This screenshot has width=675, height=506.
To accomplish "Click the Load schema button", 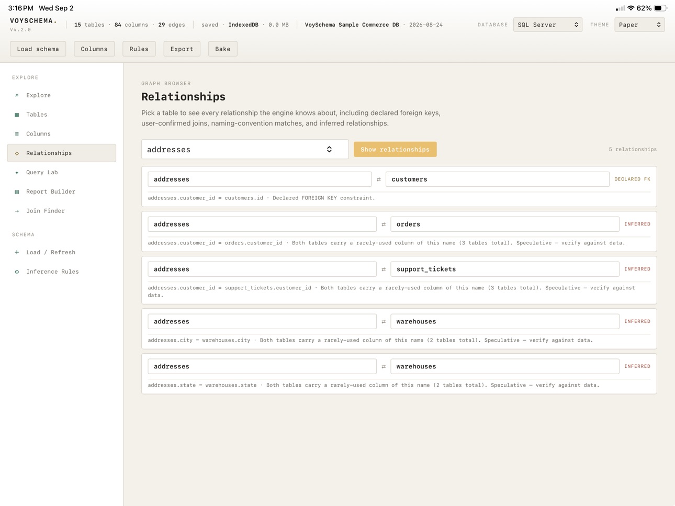I will (38, 49).
